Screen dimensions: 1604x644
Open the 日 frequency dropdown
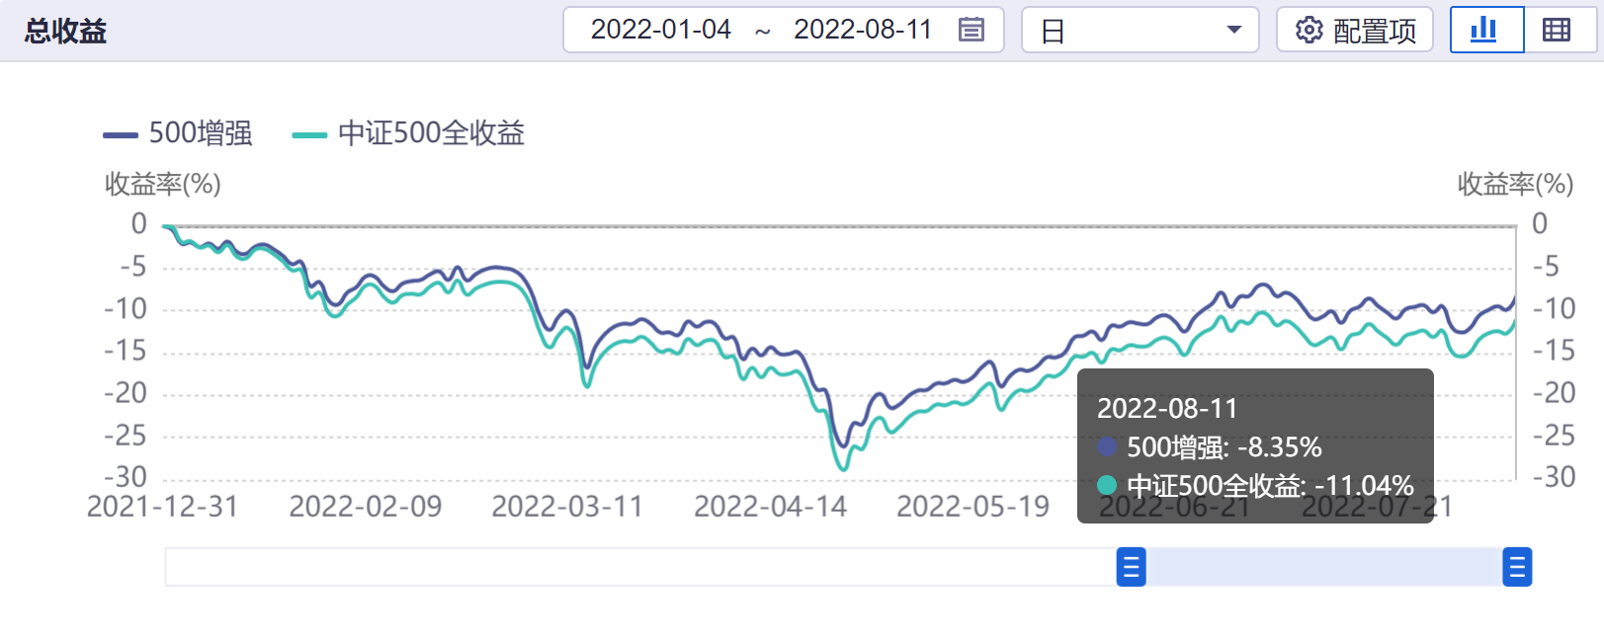pyautogui.click(x=1139, y=30)
